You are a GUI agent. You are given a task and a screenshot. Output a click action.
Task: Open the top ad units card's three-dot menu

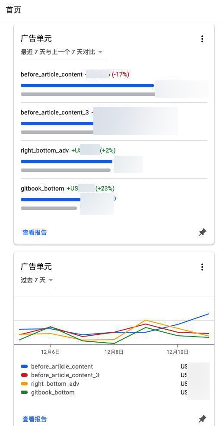[202, 39]
